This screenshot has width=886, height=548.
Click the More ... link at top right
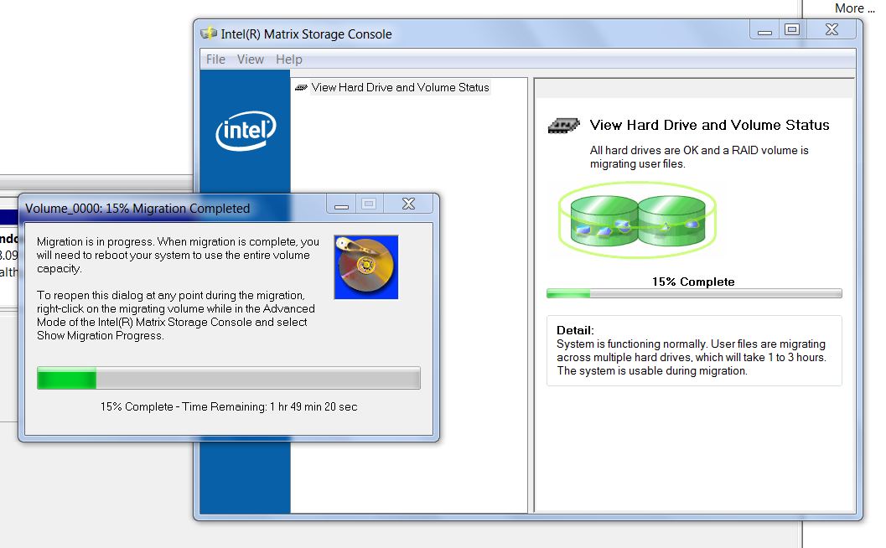point(854,8)
